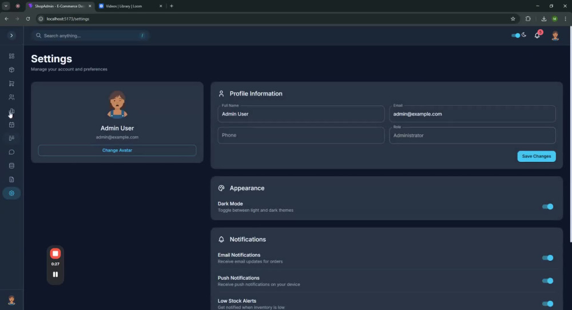572x310 pixels.
Task: Go back in browser history
Action: pyautogui.click(x=6, y=19)
